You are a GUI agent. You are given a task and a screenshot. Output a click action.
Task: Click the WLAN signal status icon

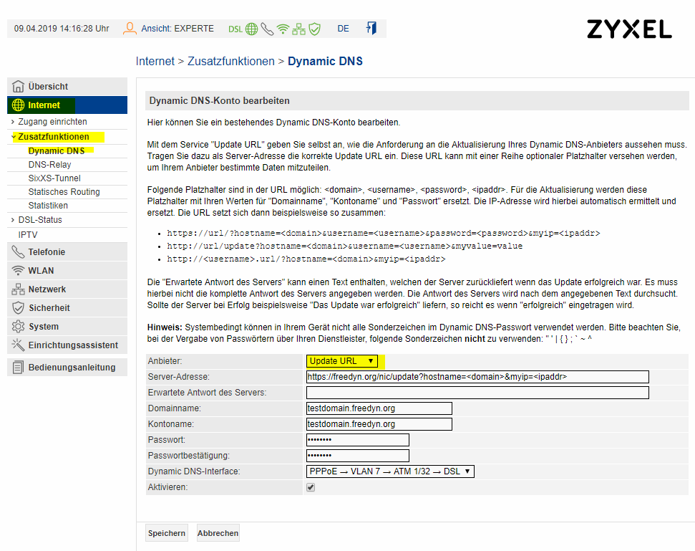(283, 29)
